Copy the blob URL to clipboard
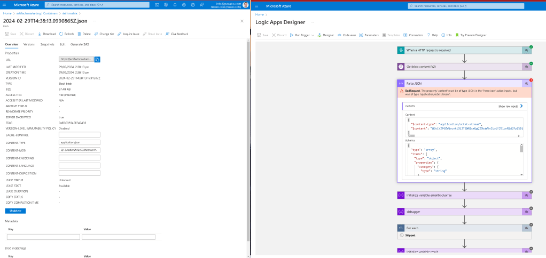The image size is (546, 258). [x=97, y=60]
